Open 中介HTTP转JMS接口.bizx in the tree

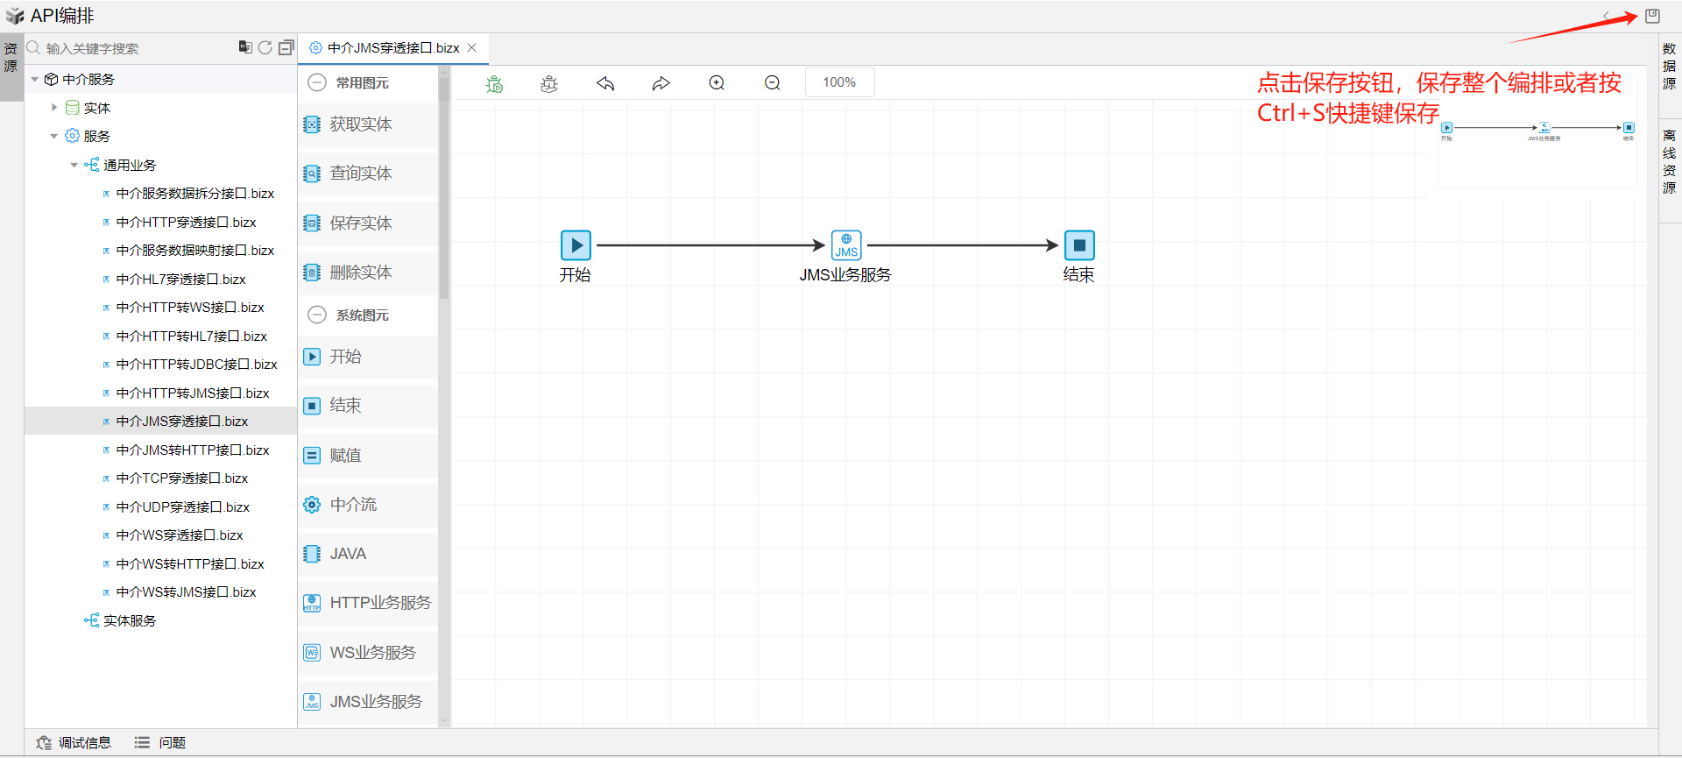(x=192, y=393)
